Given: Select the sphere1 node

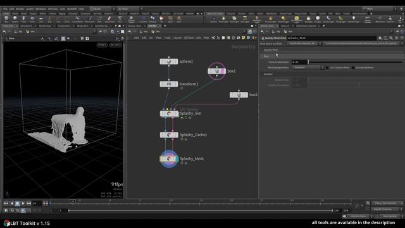Looking at the screenshot, I should [x=169, y=61].
